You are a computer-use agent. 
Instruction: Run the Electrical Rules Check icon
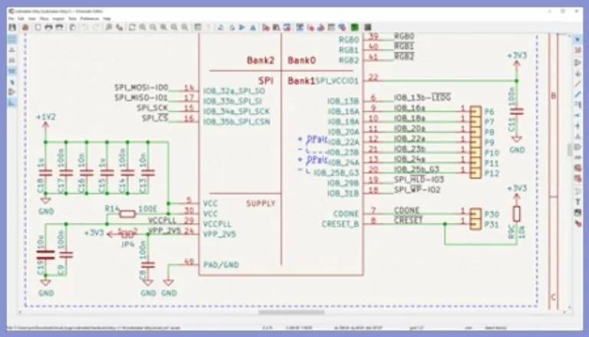click(311, 28)
